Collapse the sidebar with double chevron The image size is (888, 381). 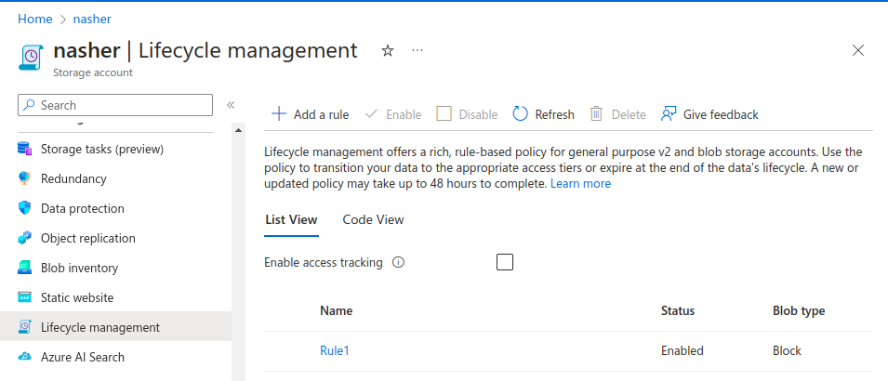click(231, 105)
